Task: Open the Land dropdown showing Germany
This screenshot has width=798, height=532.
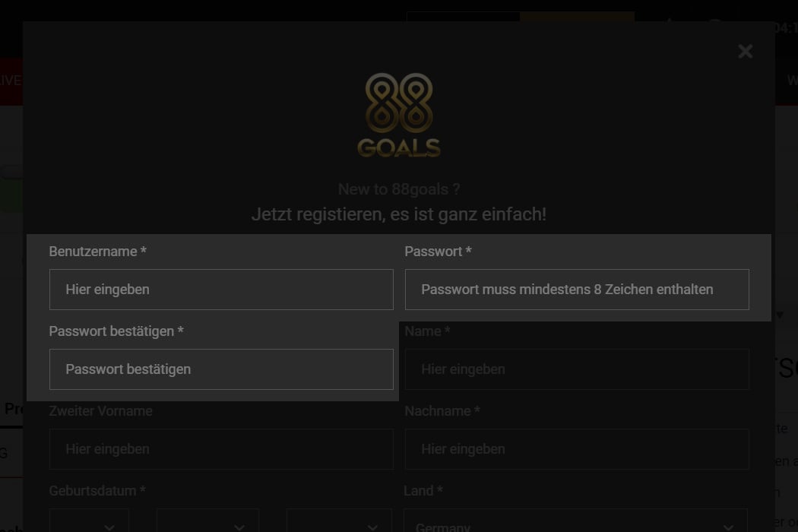Action: click(x=575, y=521)
